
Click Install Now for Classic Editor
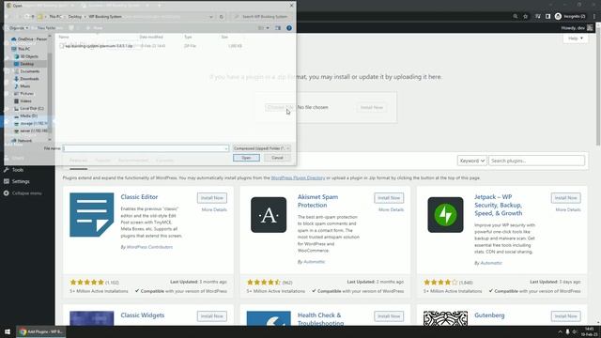(212, 198)
